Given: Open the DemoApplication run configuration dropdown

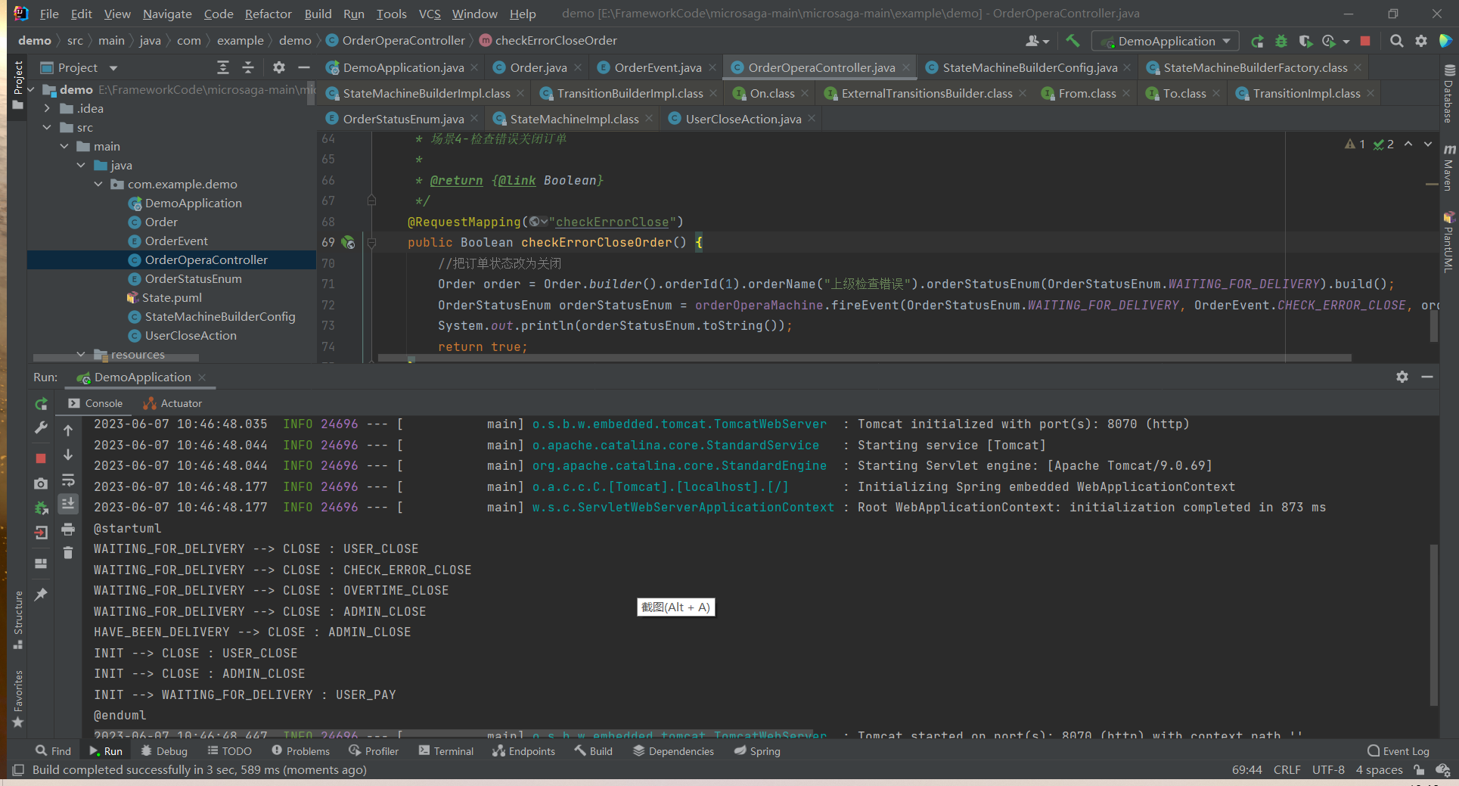Looking at the screenshot, I should pos(1166,42).
